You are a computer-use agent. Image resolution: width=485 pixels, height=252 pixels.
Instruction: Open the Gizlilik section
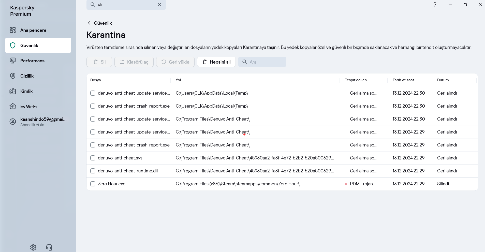point(27,76)
